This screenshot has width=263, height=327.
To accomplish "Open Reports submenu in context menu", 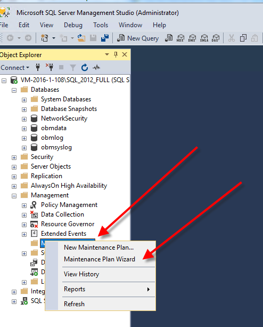I will click(x=101, y=289).
